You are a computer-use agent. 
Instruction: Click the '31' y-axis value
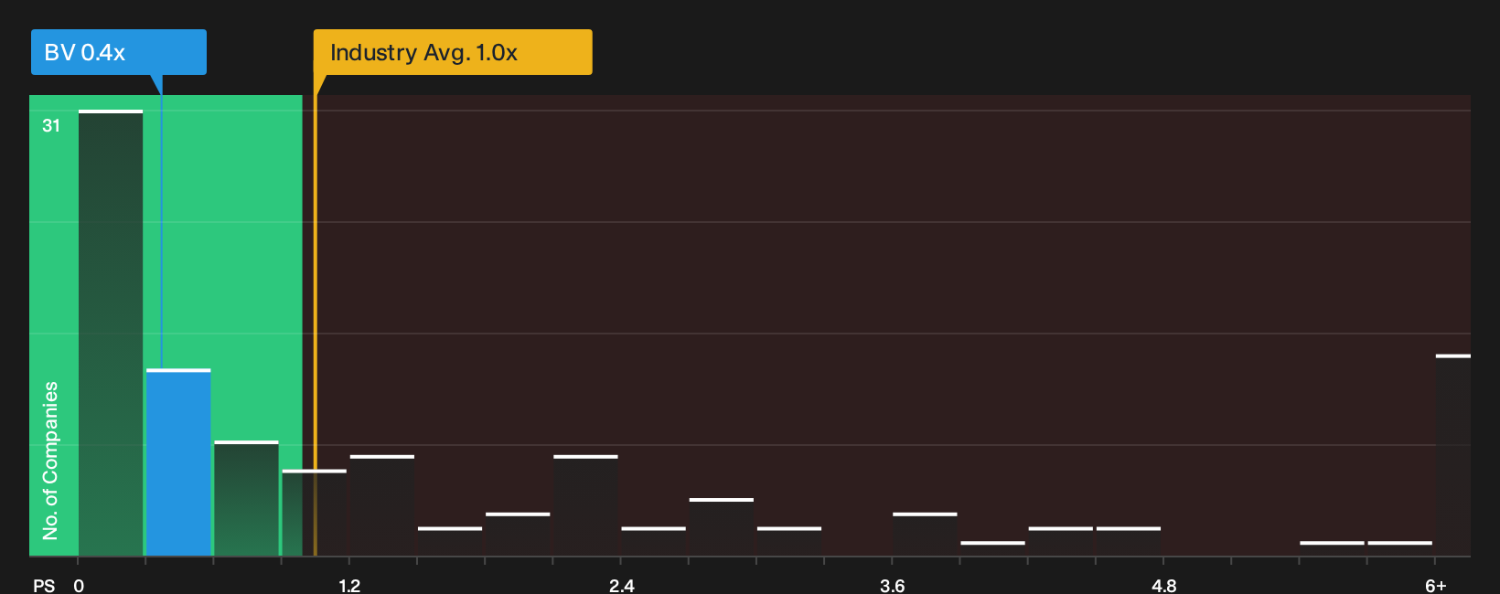[x=51, y=126]
